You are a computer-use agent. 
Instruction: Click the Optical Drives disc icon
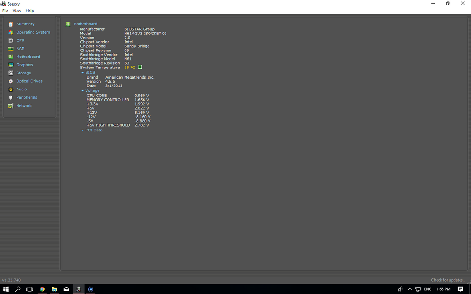coord(11,81)
